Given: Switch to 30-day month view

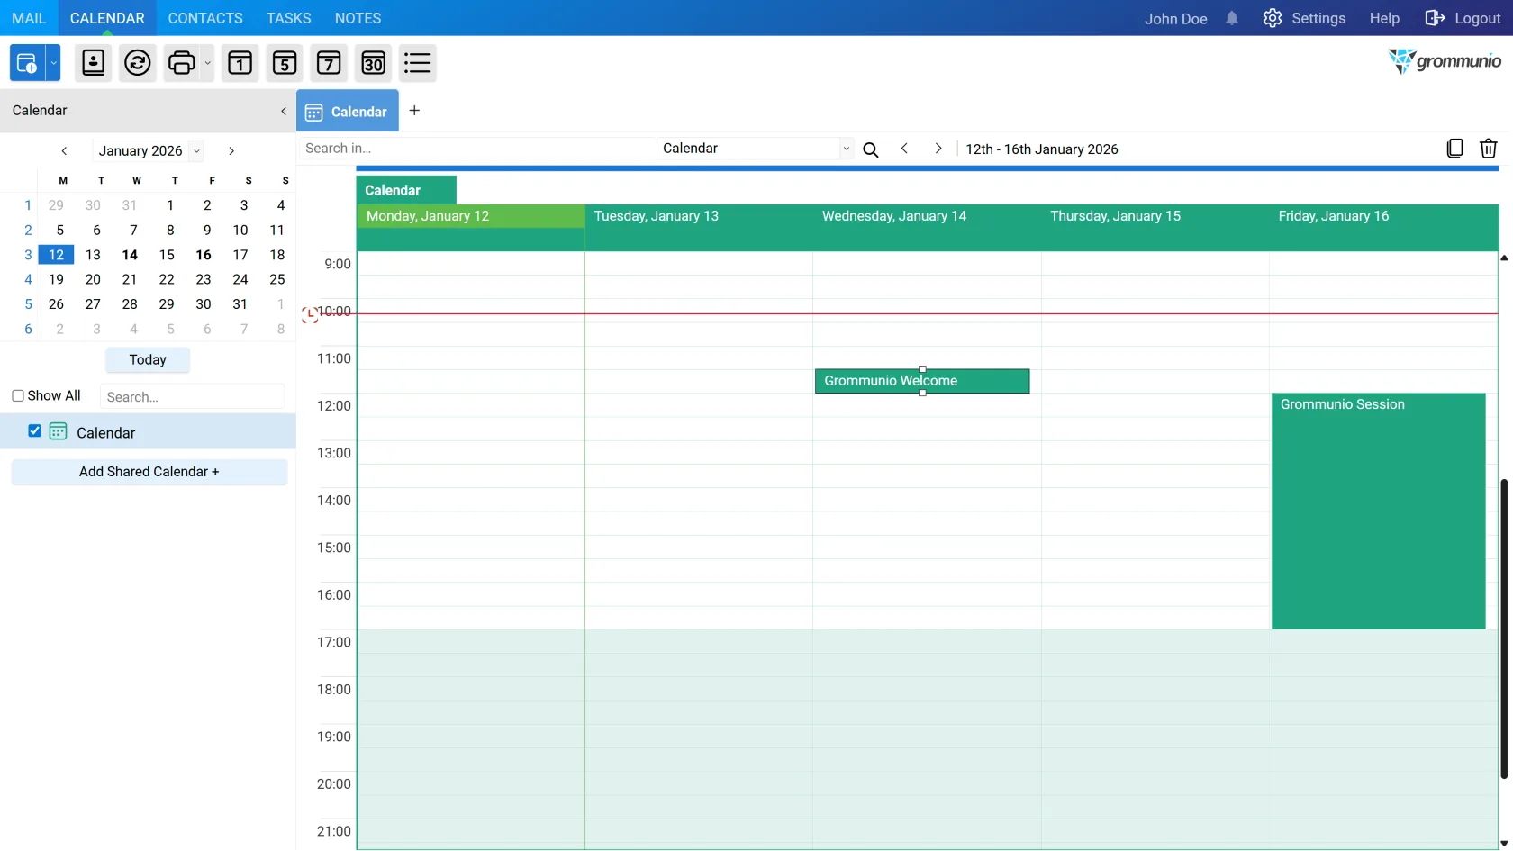Looking at the screenshot, I should tap(373, 63).
